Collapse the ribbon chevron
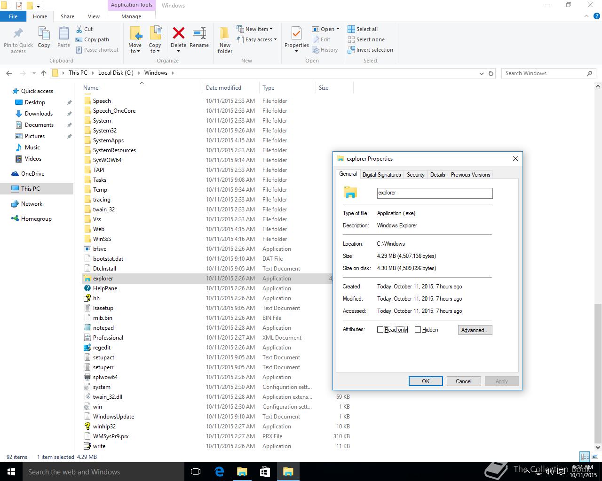This screenshot has height=481, width=602. (586, 16)
